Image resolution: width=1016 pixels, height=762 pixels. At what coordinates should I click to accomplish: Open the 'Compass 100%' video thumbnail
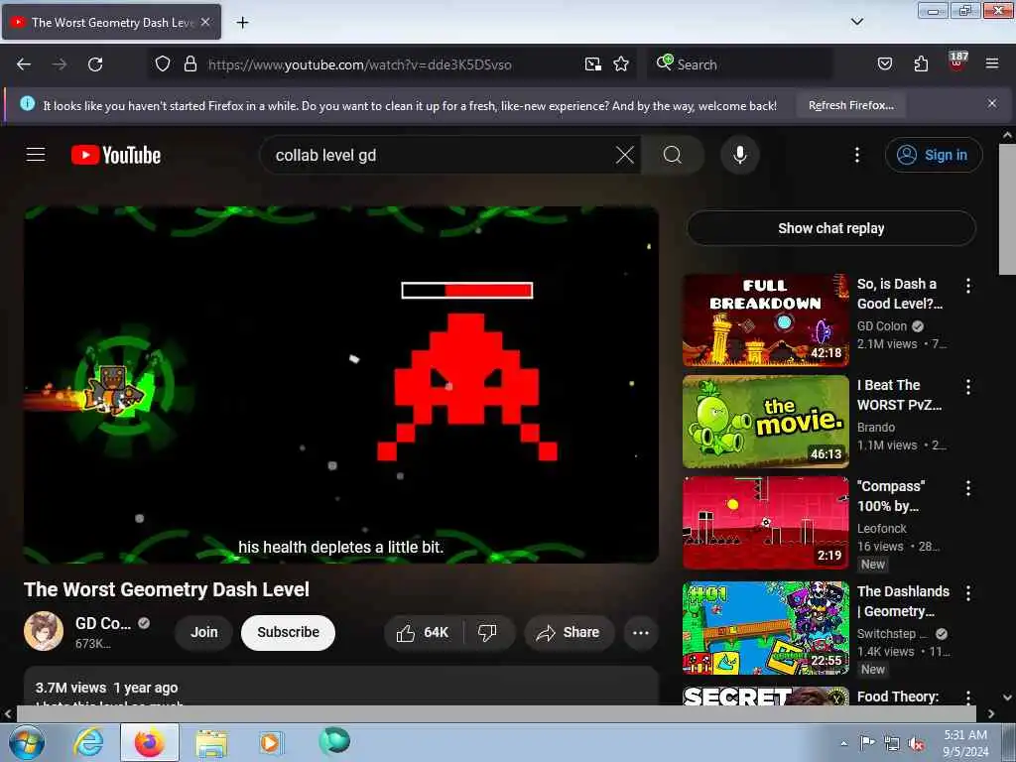click(x=766, y=522)
